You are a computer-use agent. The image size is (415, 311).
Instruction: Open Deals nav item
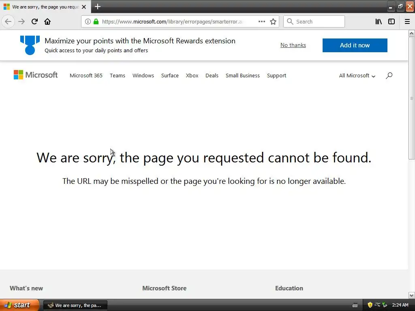click(x=212, y=76)
